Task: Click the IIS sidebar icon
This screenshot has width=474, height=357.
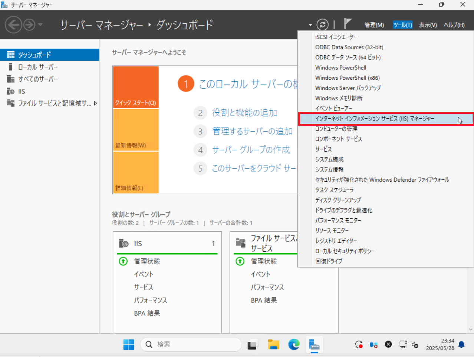Action: [11, 91]
